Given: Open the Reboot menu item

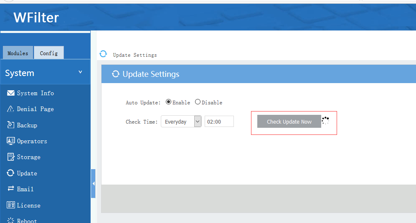Looking at the screenshot, I should pyautogui.click(x=27, y=220).
